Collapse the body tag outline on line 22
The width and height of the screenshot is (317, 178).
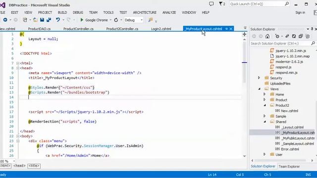pyautogui.click(x=18, y=136)
